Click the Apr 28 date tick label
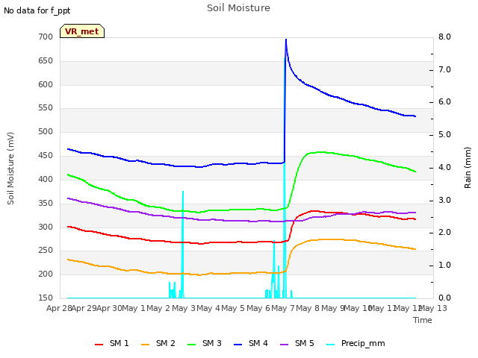This screenshot has width=478, height=358. [59, 308]
